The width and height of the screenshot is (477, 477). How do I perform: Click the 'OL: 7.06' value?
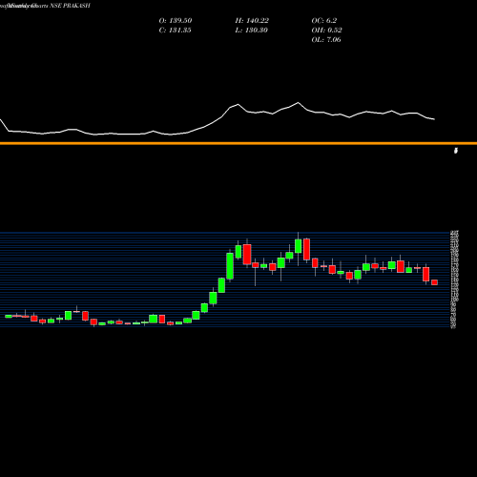click(326, 39)
